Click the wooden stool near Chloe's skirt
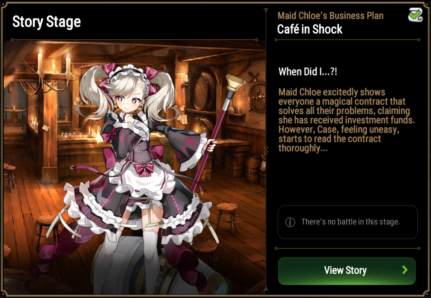 click(227, 217)
